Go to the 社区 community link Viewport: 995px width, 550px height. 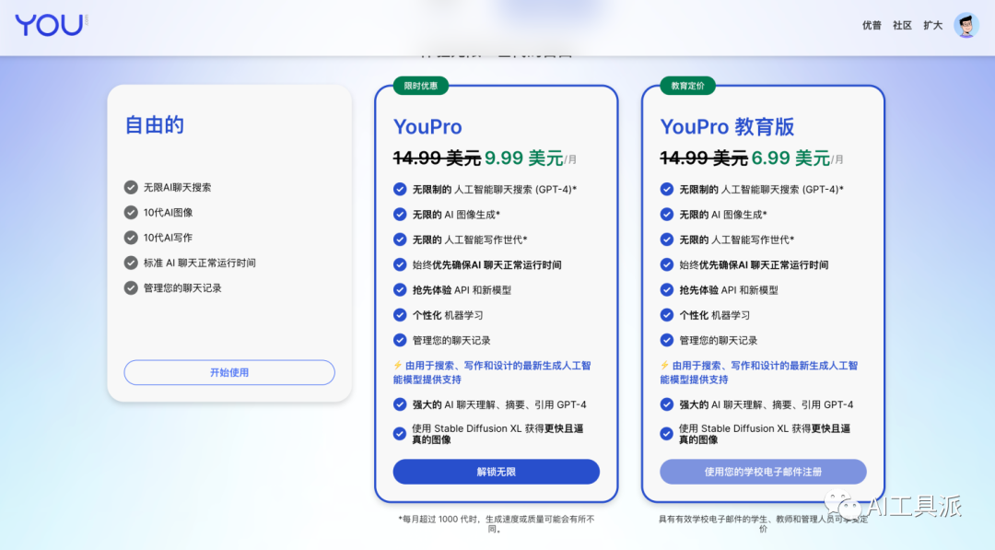[902, 26]
